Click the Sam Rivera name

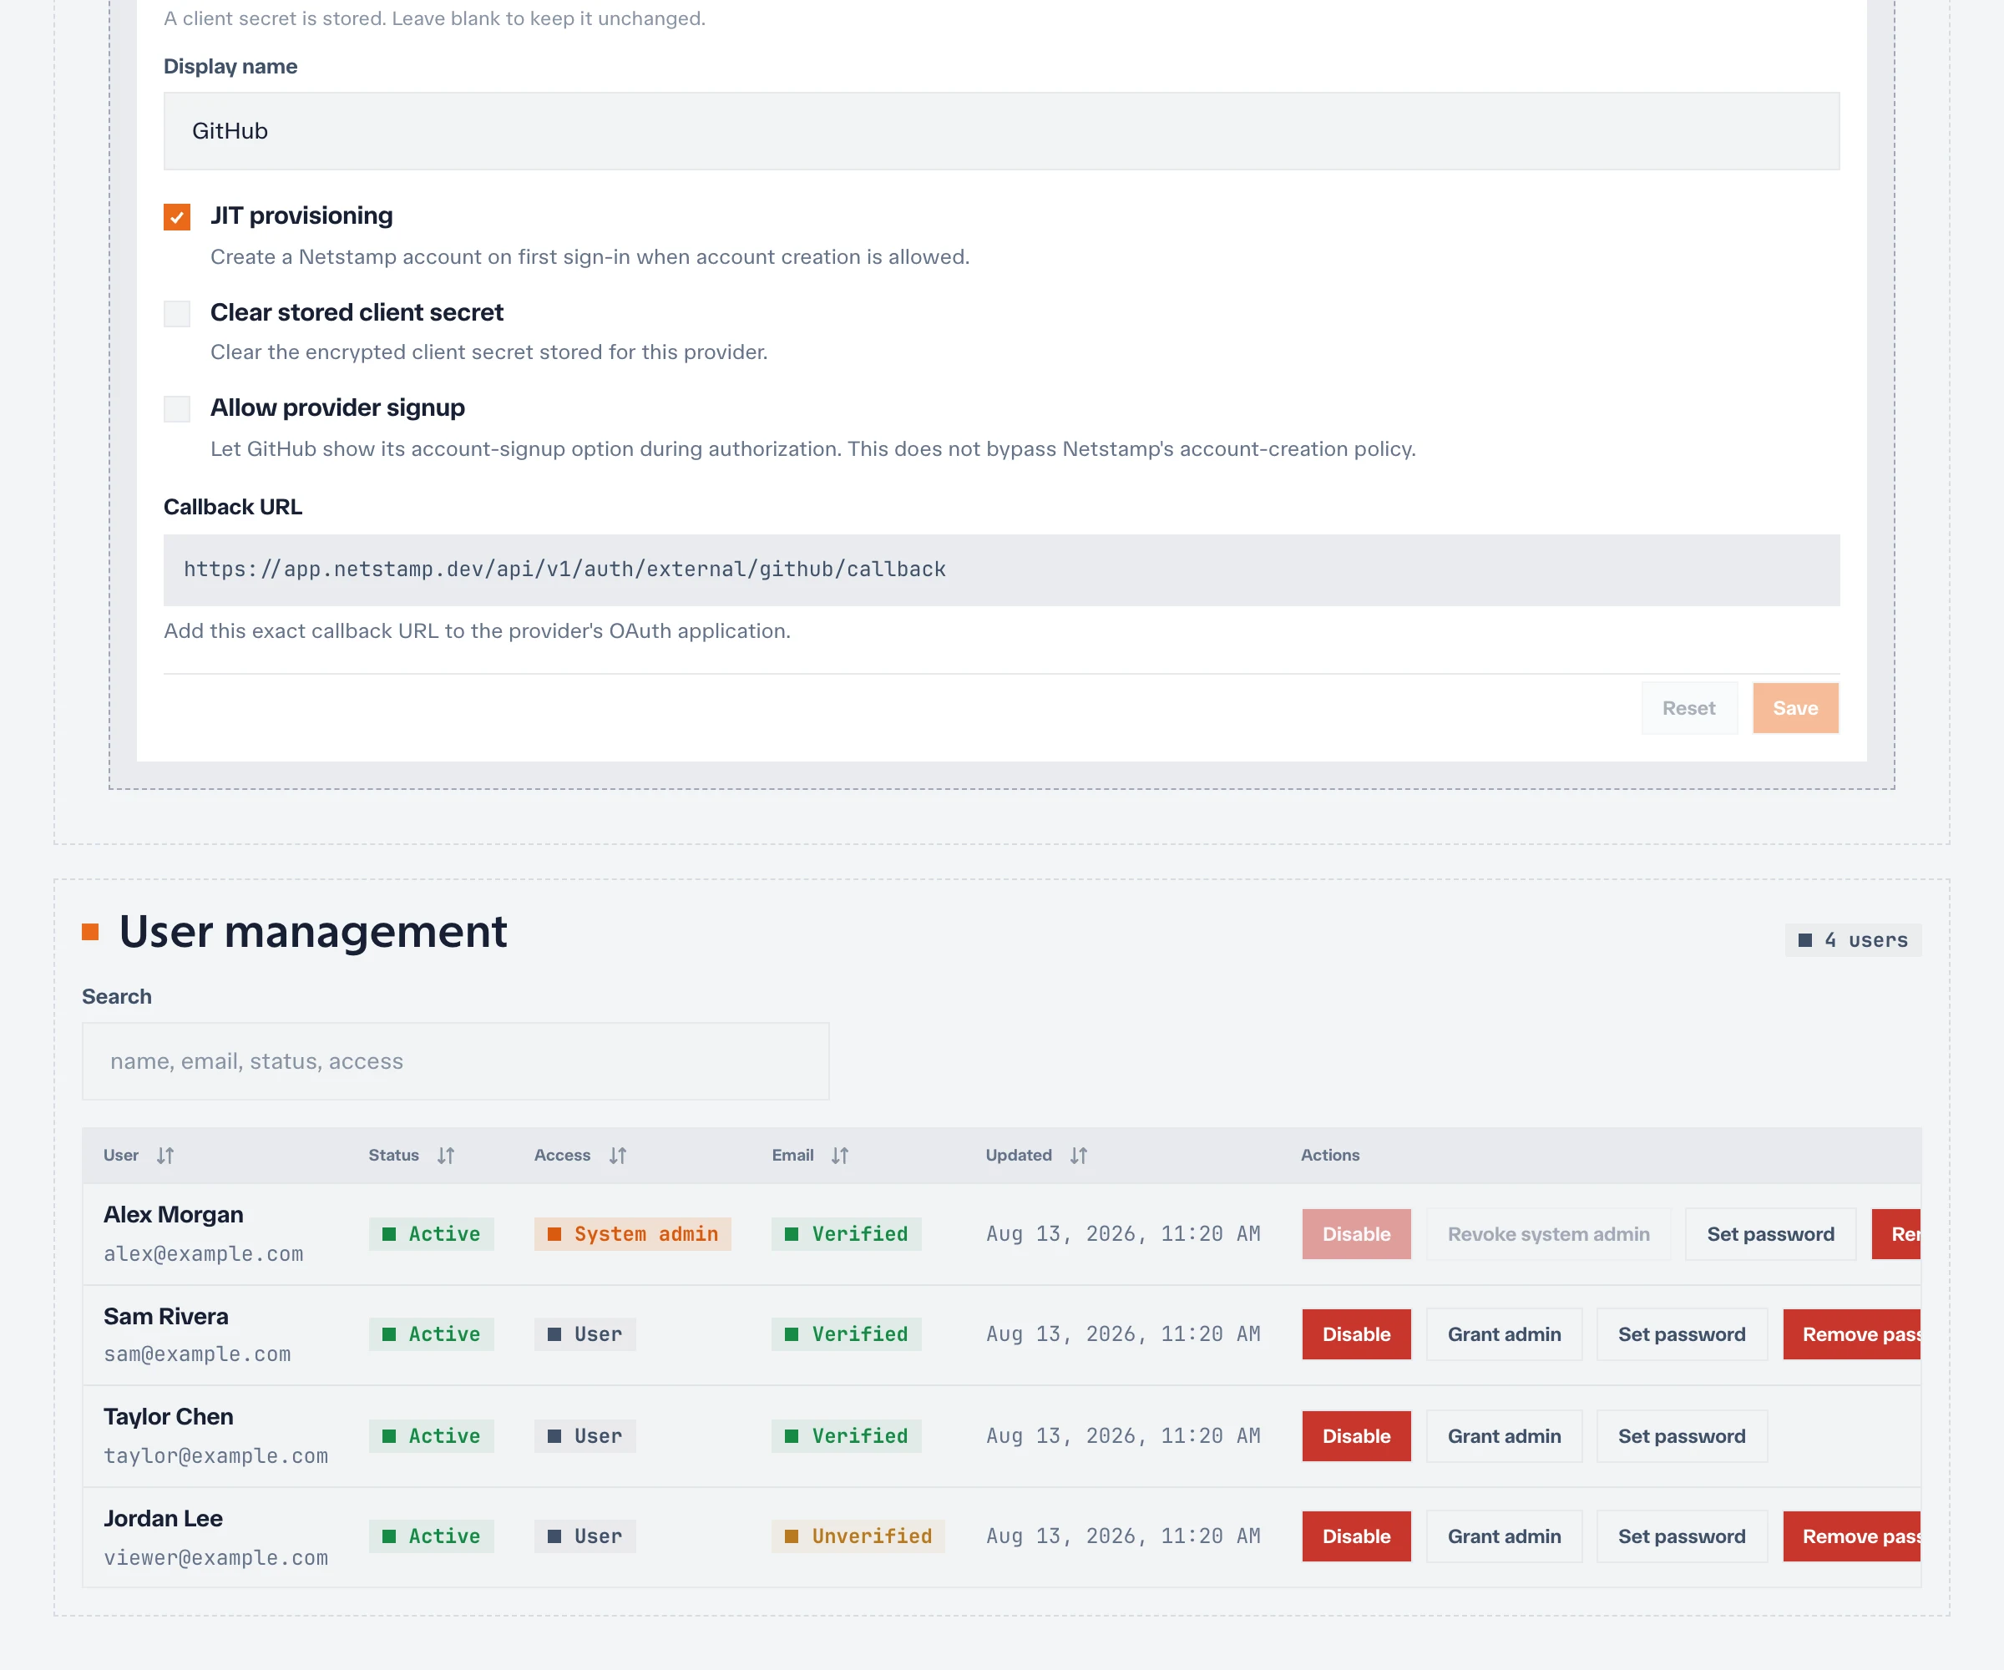pos(166,1317)
